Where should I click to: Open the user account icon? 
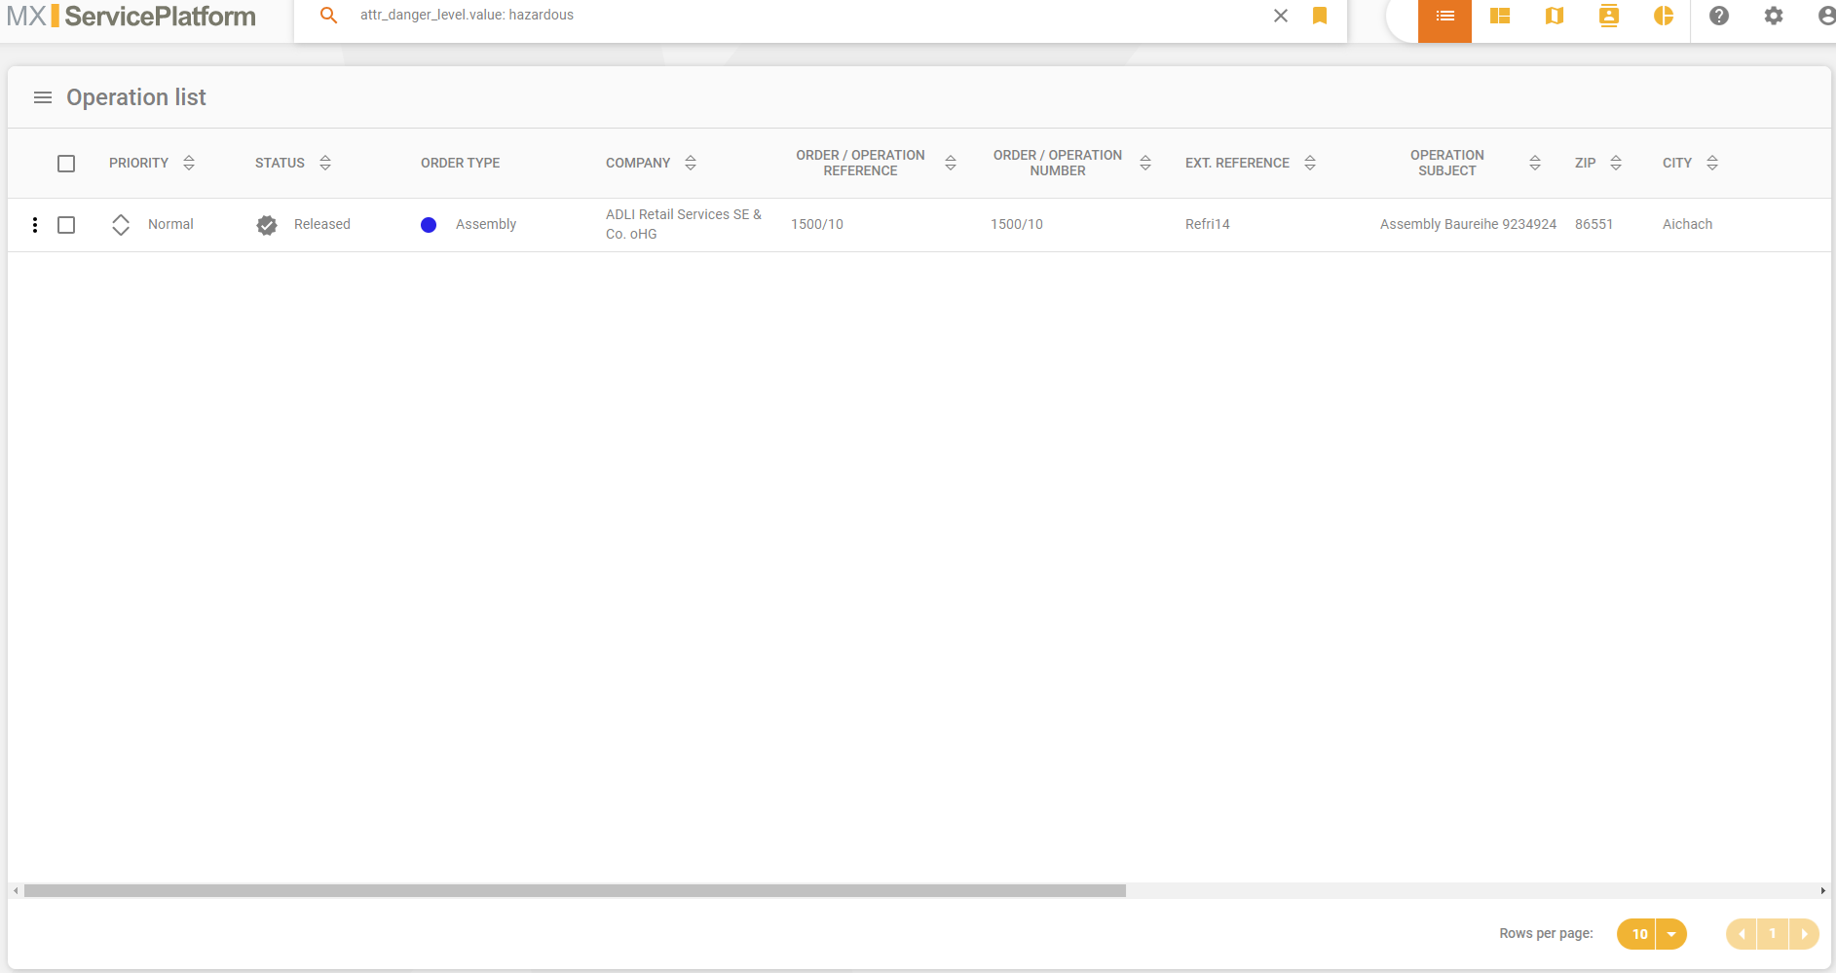1827,16
